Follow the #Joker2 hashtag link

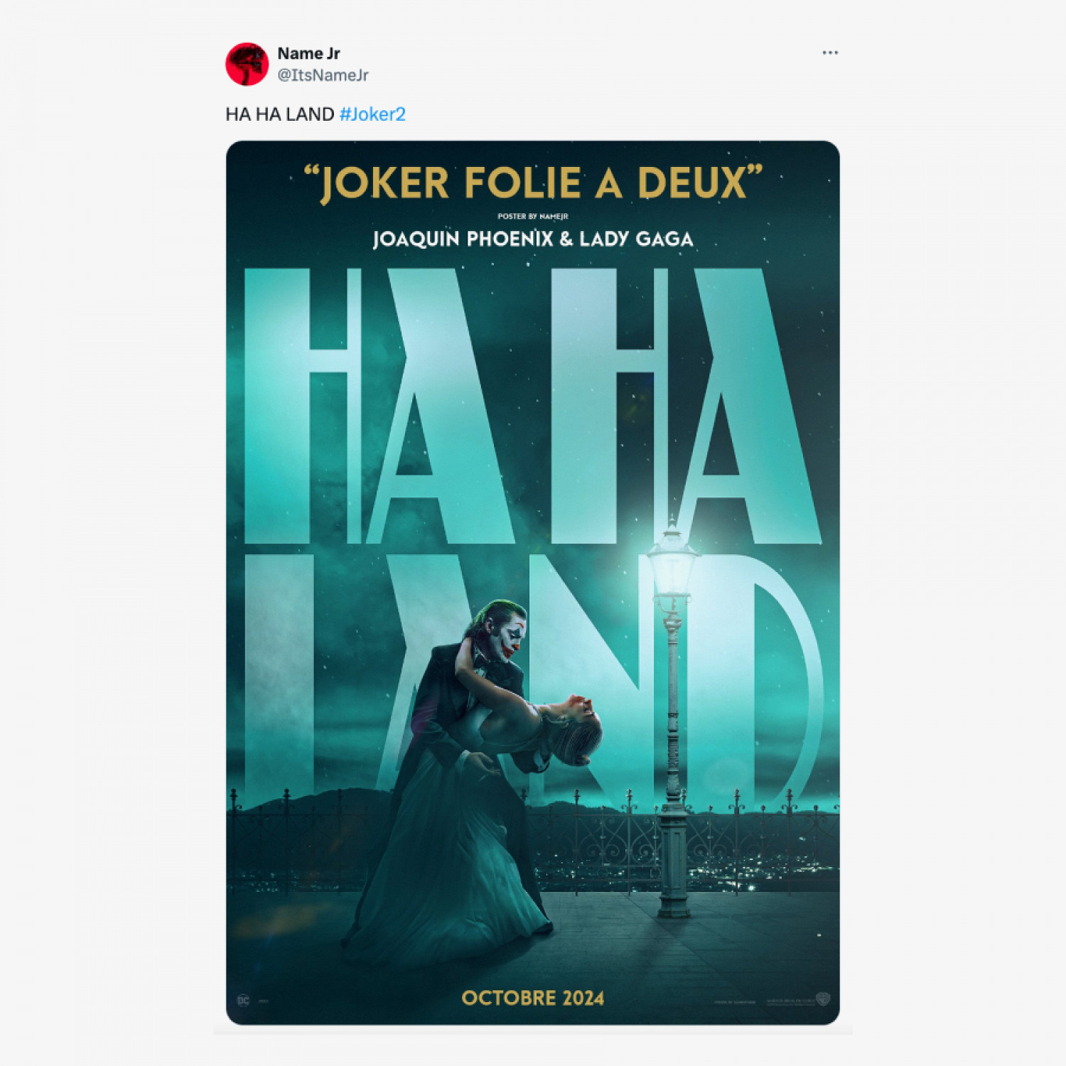coord(372,114)
